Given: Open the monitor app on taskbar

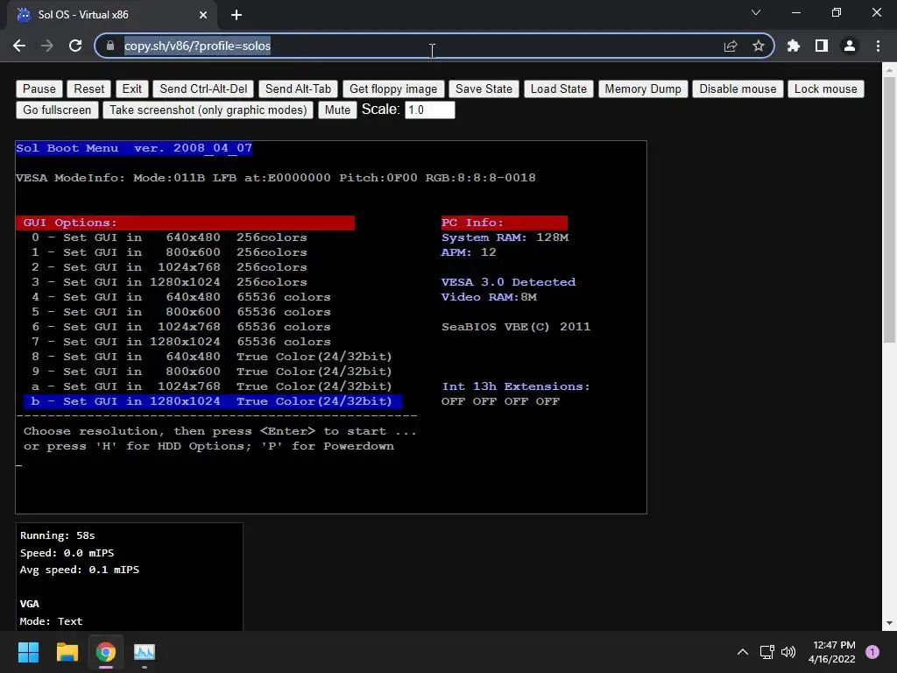Looking at the screenshot, I should coord(145,652).
